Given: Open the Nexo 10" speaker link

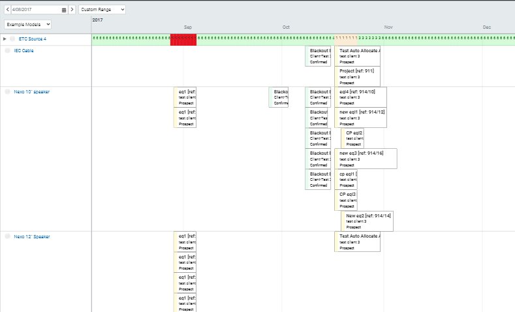Looking at the screenshot, I should point(31,91).
